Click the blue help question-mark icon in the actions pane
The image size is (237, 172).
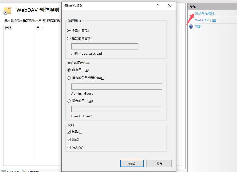tap(191, 27)
